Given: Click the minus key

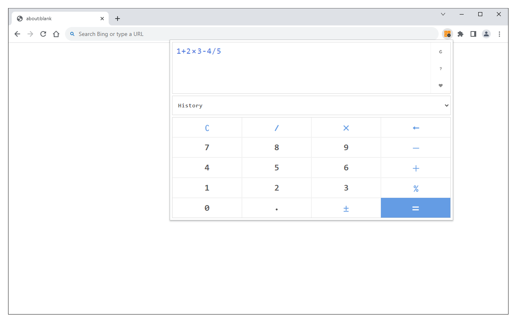Looking at the screenshot, I should click(416, 148).
